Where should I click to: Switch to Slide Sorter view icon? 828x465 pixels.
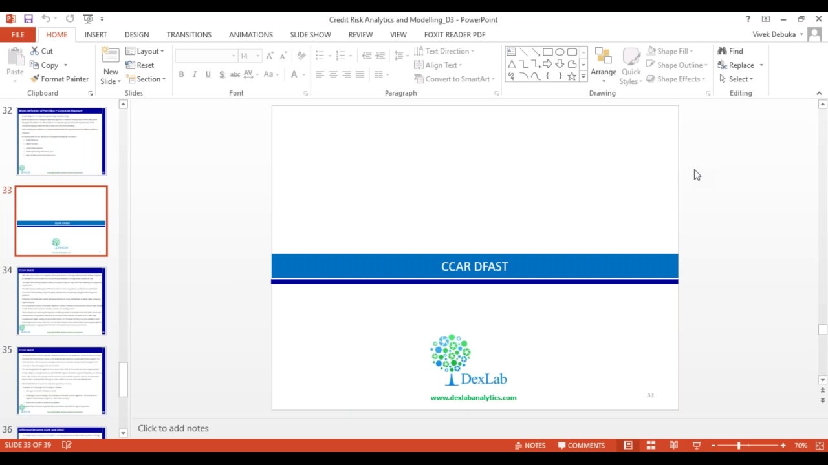tap(651, 445)
